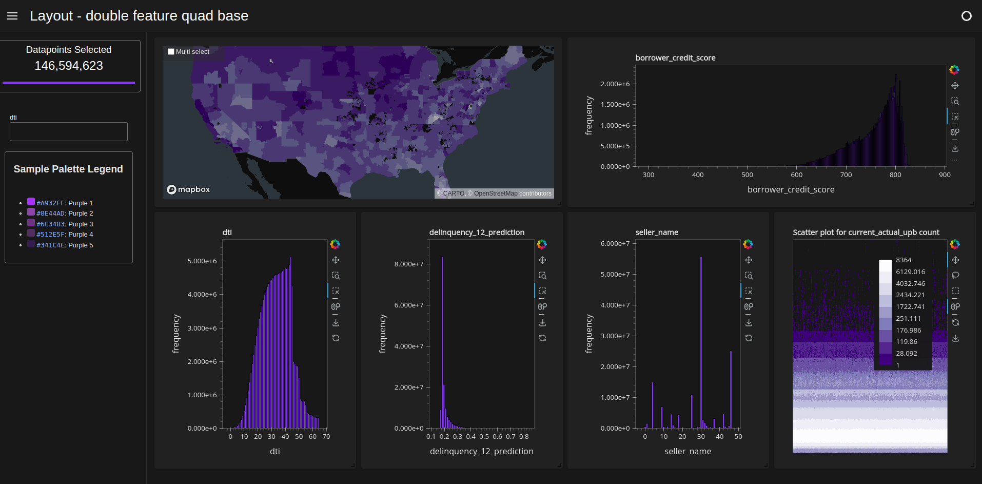Click the Bokeh logo on scatter plot
The height and width of the screenshot is (484, 982).
click(955, 244)
